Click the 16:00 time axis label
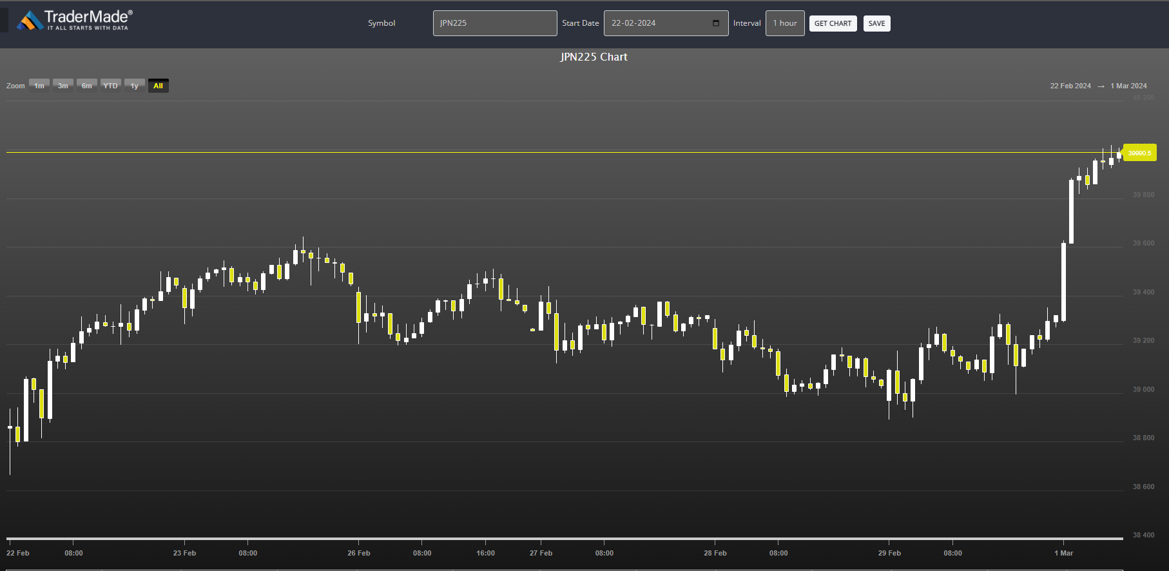The image size is (1169, 571). click(x=485, y=553)
